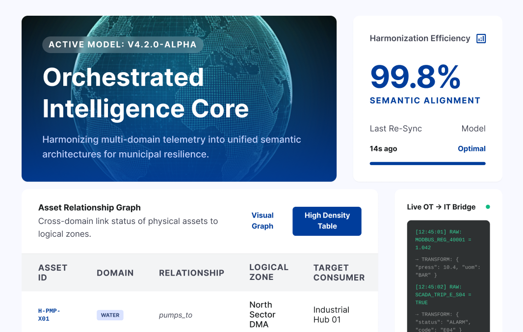The height and width of the screenshot is (332, 523).
Task: Click the green live status dot
Action: tap(487, 207)
